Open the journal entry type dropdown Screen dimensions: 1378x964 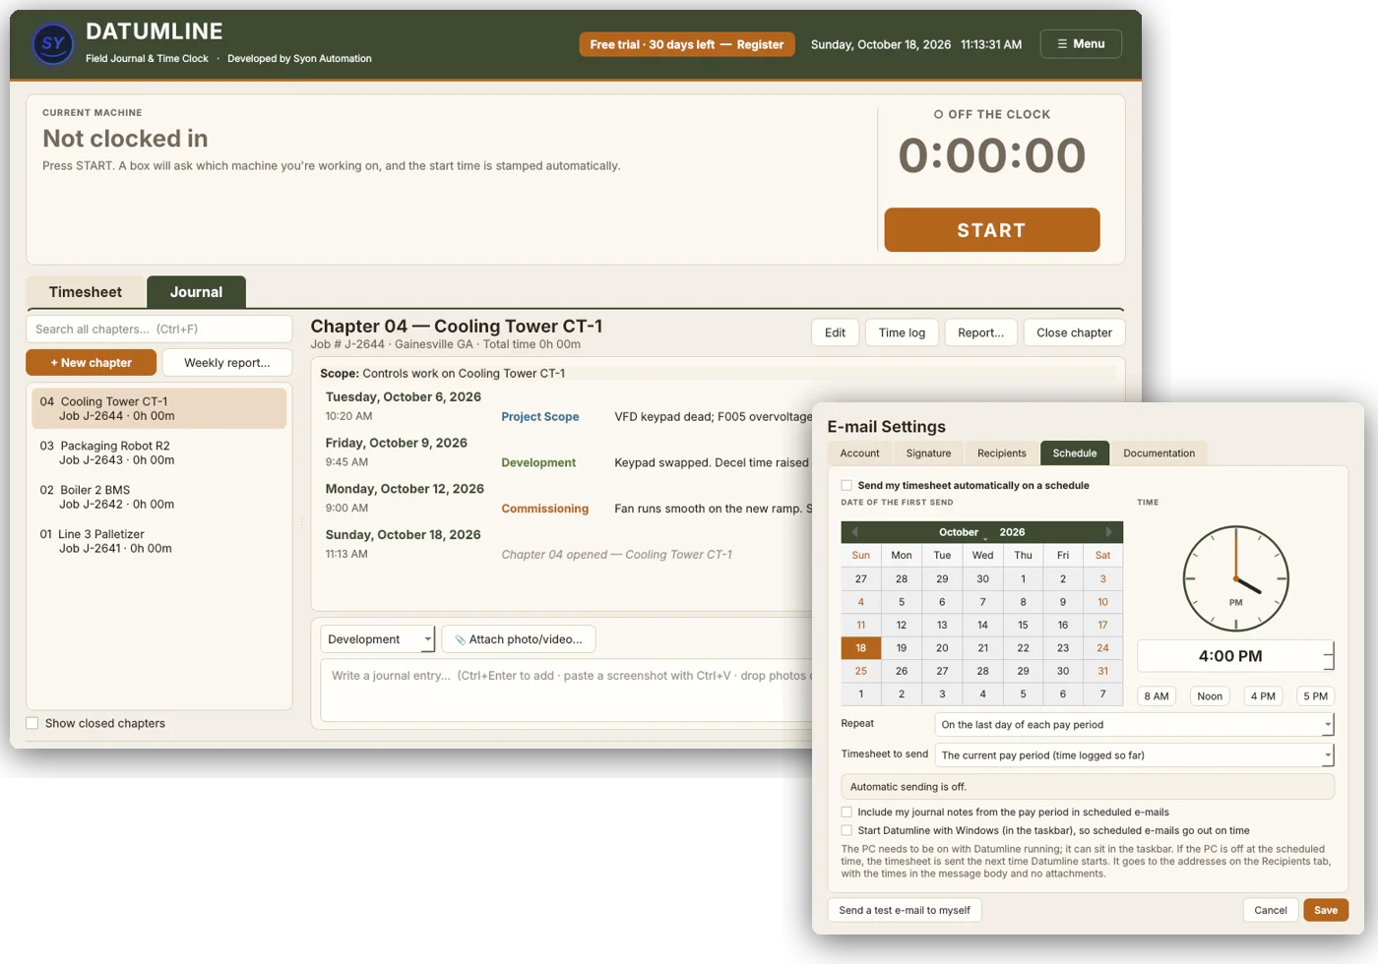378,639
